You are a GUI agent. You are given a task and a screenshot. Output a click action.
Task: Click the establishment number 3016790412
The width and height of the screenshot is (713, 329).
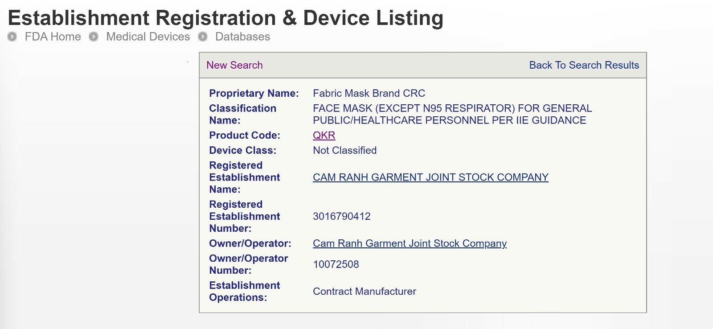coord(342,217)
